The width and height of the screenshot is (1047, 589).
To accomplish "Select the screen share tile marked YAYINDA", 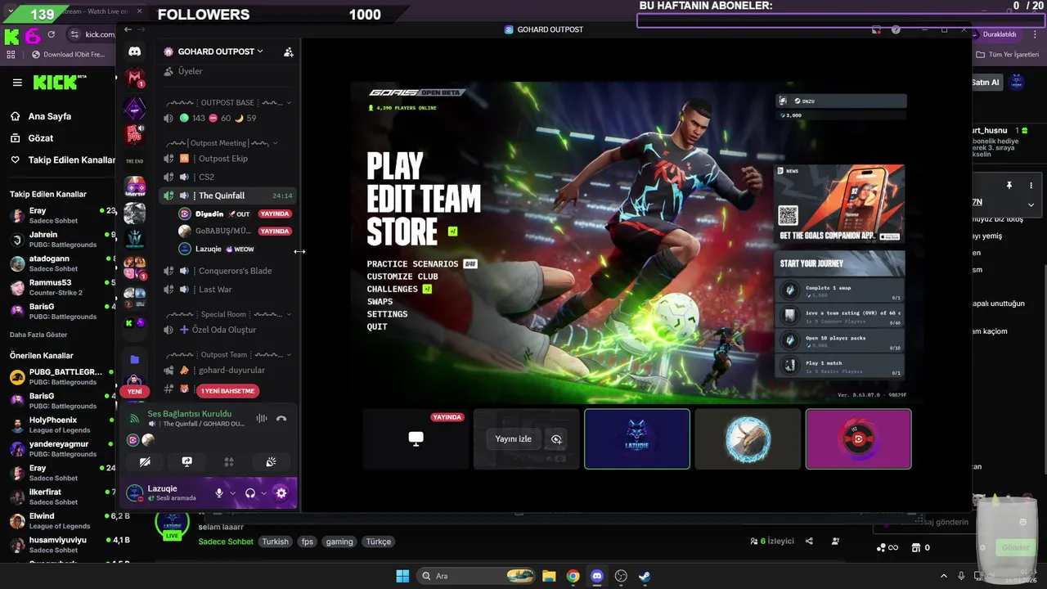I will 416,439.
